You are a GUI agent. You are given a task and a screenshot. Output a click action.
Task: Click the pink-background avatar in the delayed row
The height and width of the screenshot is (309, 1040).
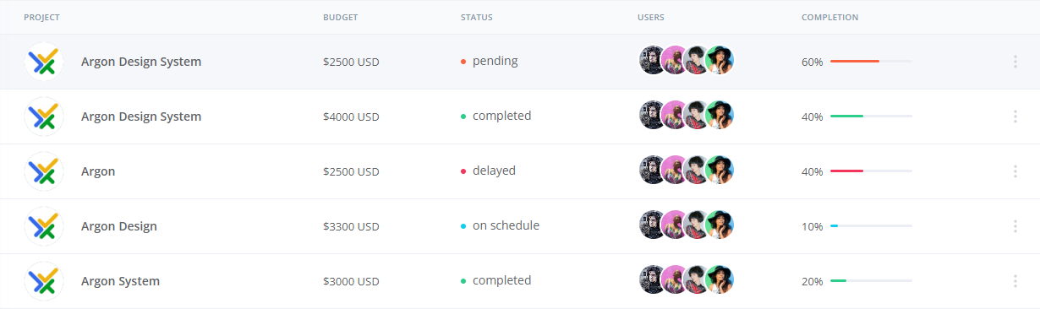click(x=676, y=171)
